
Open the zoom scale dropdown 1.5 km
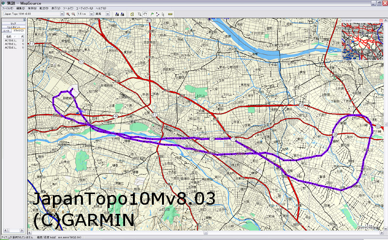click(x=91, y=14)
